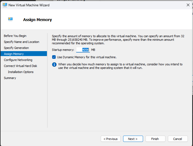Image resolution: width=193 pixels, height=146 pixels.
Task: Go to the Before You Begin step
Action: 15,36
